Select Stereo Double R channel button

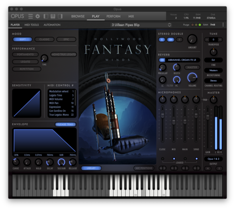coord(180,40)
